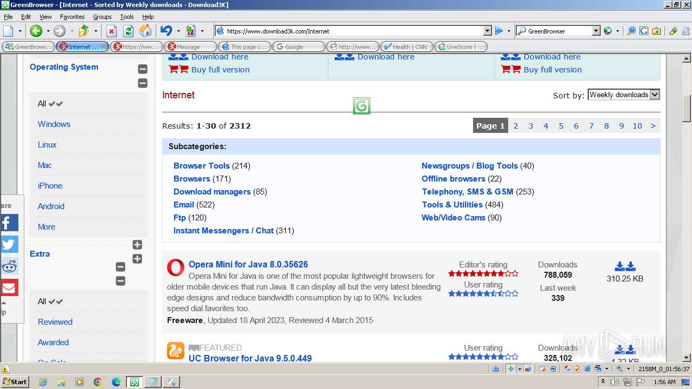Click the address bar URL field
Image resolution: width=692 pixels, height=389 pixels.
coord(350,31)
